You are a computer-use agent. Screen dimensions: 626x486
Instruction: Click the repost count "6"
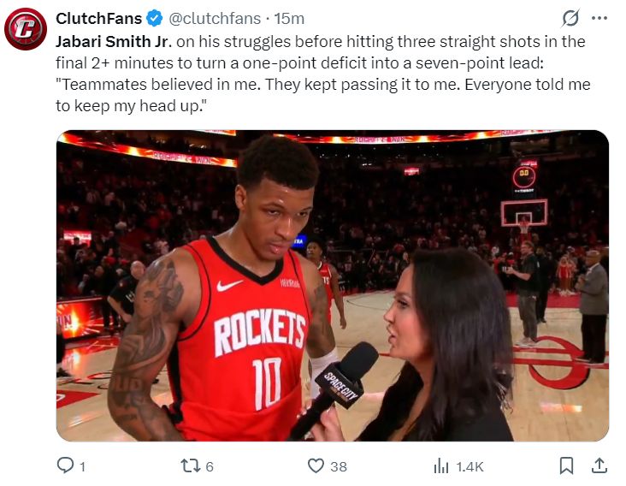pos(210,466)
